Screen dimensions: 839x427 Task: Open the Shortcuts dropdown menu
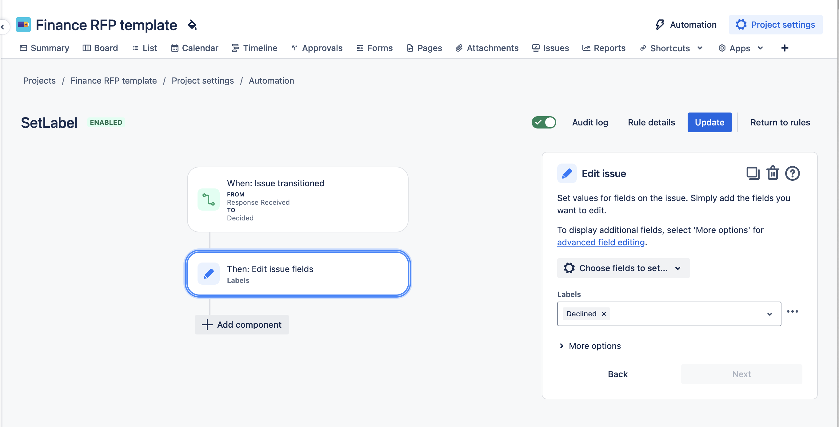coord(672,48)
